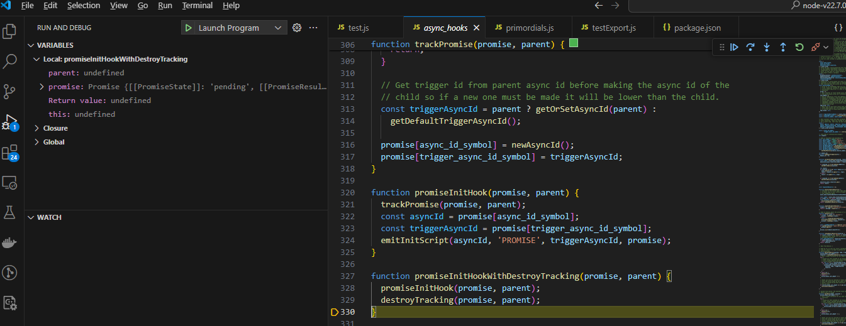Restart the debugging session

pyautogui.click(x=799, y=47)
